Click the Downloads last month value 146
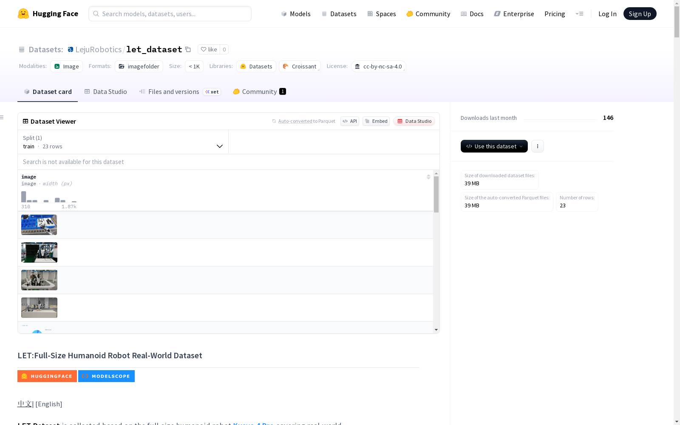The image size is (680, 425). coord(608,118)
